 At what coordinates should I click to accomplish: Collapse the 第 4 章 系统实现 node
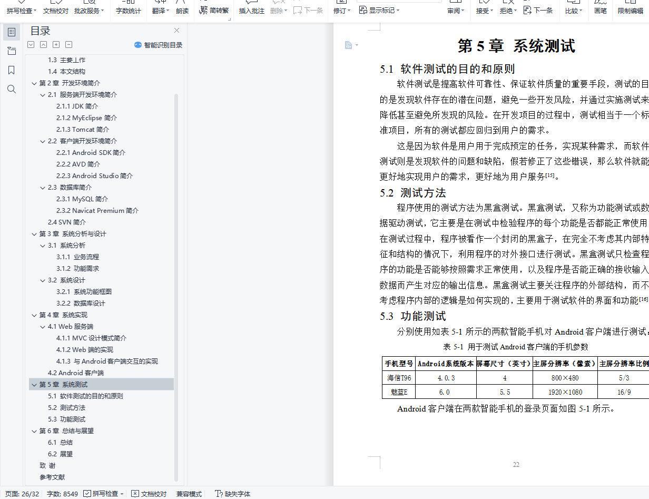pyautogui.click(x=34, y=315)
